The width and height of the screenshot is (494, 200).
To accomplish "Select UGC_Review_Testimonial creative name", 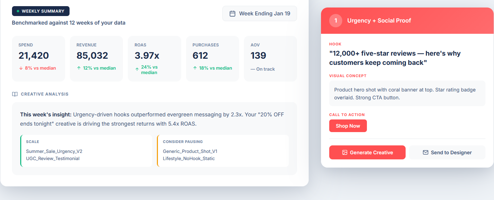I will click(x=53, y=158).
